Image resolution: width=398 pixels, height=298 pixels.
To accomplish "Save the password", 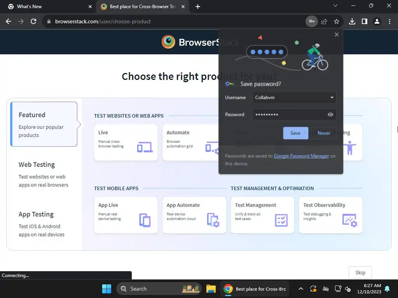I will (x=295, y=133).
